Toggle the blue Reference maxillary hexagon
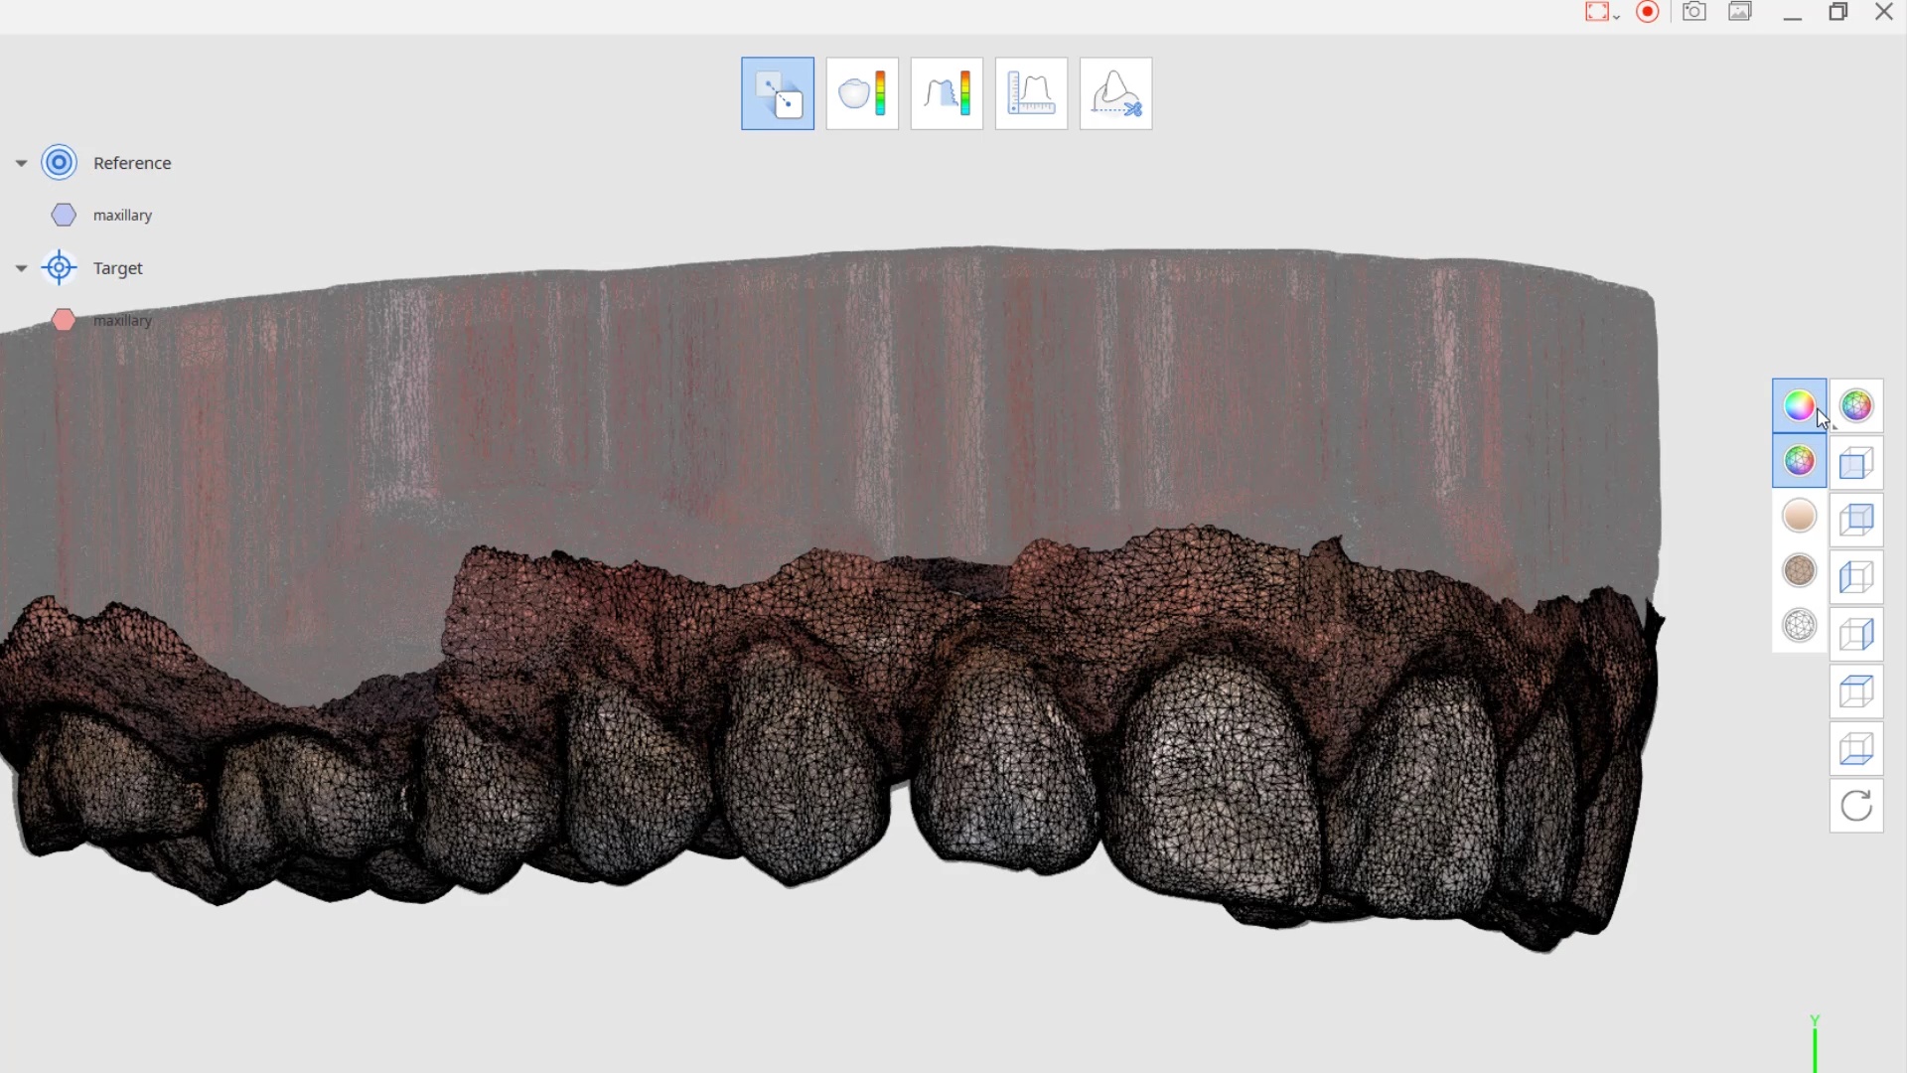The height and width of the screenshot is (1073, 1907). pyautogui.click(x=64, y=215)
